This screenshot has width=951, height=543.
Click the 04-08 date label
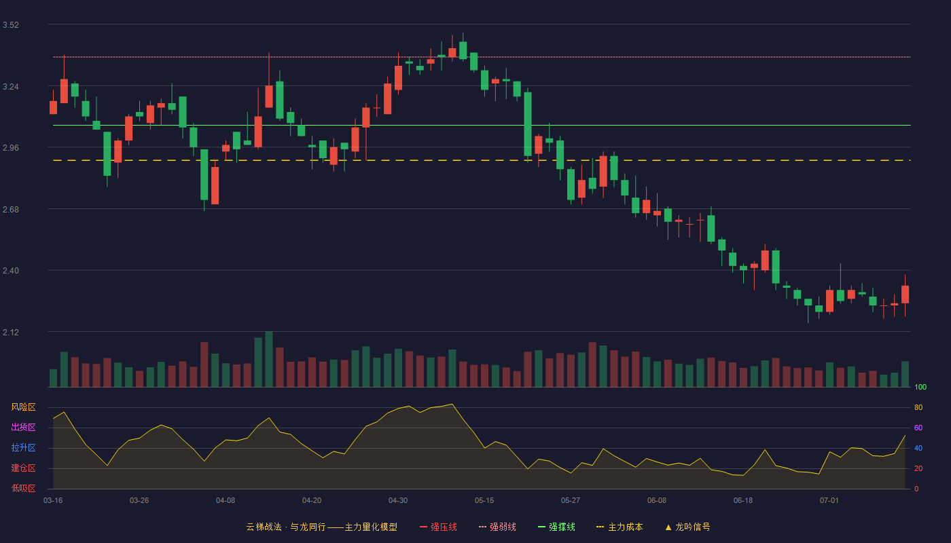[x=226, y=500]
